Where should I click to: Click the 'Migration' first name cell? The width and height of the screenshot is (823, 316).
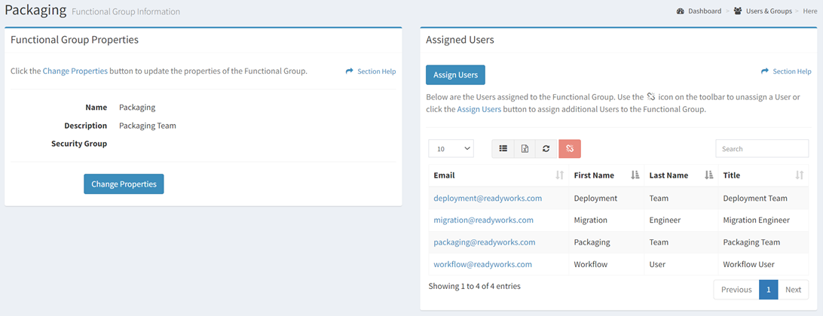click(606, 220)
